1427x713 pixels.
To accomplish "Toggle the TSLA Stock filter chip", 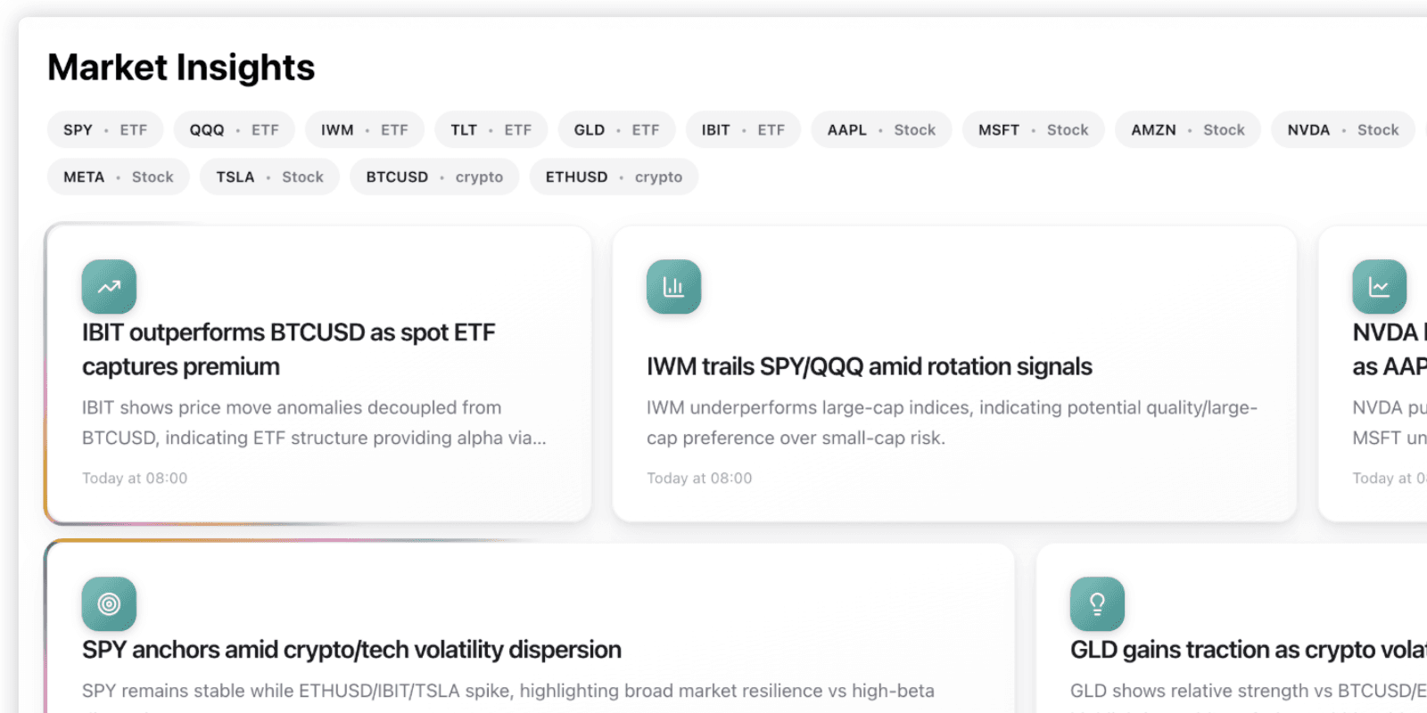I will click(x=269, y=176).
